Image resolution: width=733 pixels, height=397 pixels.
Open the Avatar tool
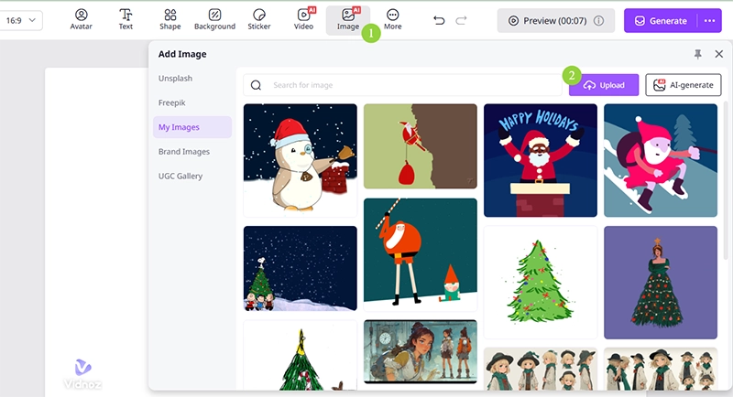click(x=81, y=20)
